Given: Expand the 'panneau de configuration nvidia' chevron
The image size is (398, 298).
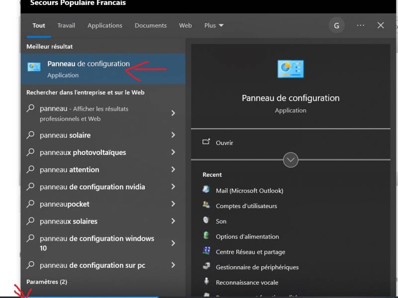Looking at the screenshot, I should coord(173,187).
